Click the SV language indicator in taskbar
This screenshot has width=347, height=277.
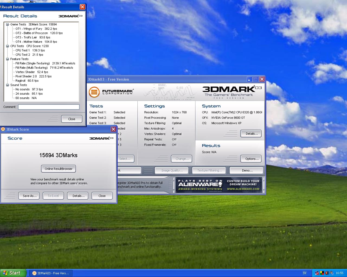pyautogui.click(x=304, y=273)
